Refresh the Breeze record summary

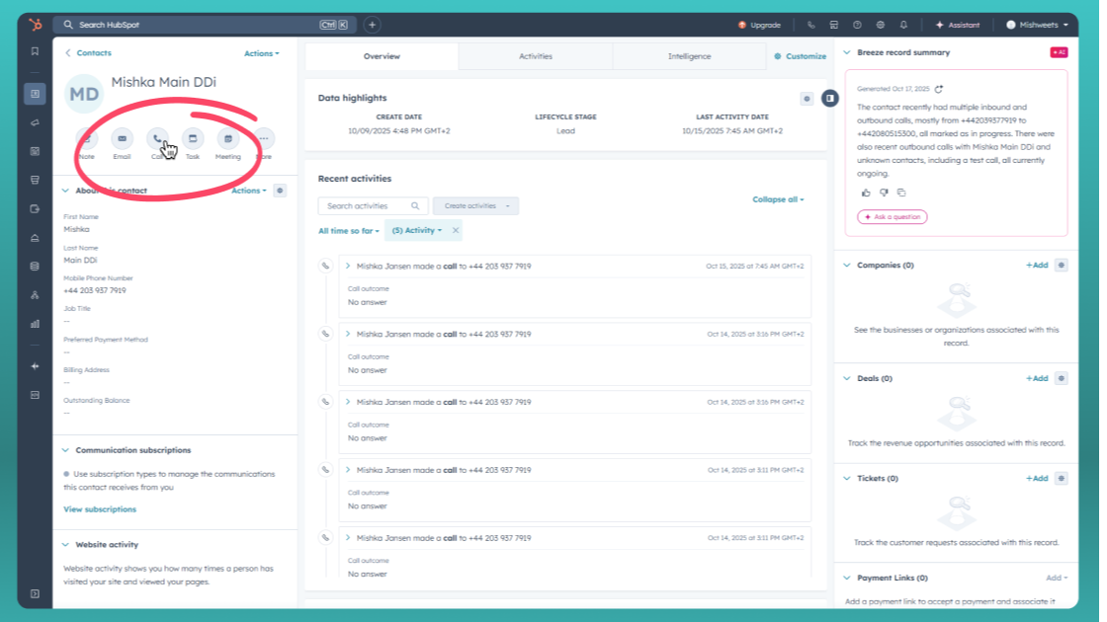tap(939, 89)
